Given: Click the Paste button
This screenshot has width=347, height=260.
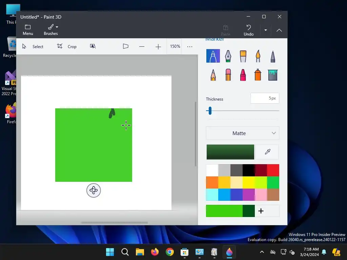Looking at the screenshot, I should point(225,30).
